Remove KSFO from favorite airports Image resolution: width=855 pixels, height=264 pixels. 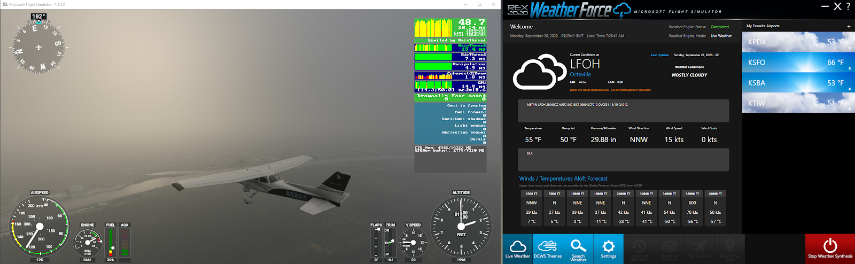click(850, 68)
